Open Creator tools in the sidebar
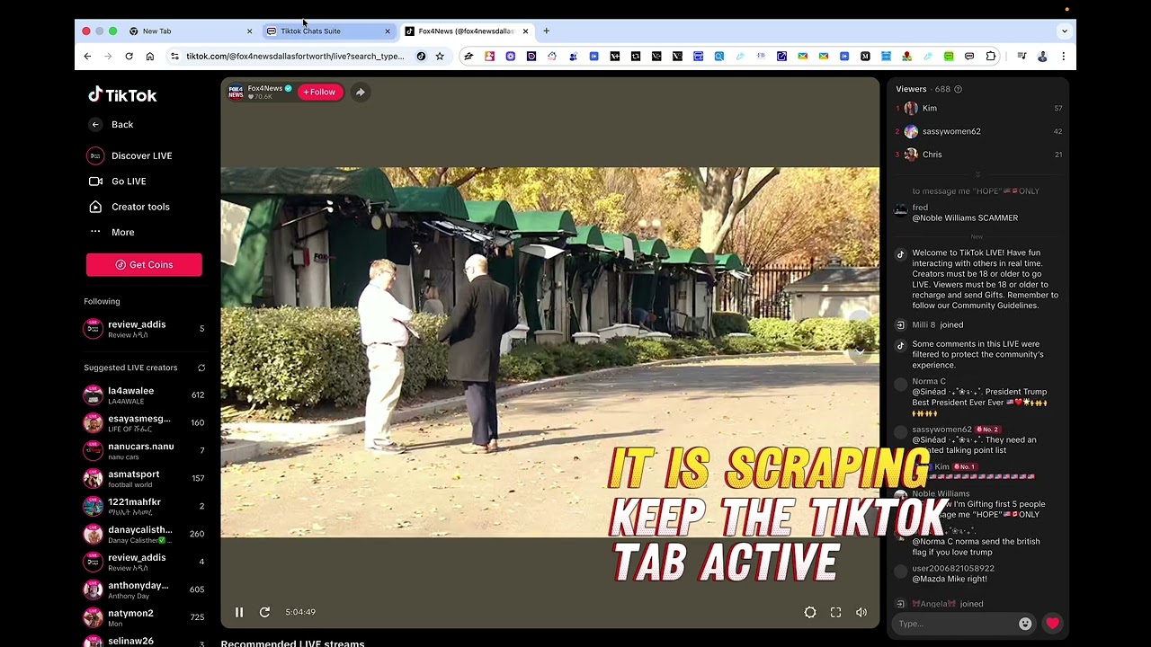1151x647 pixels. point(129,207)
